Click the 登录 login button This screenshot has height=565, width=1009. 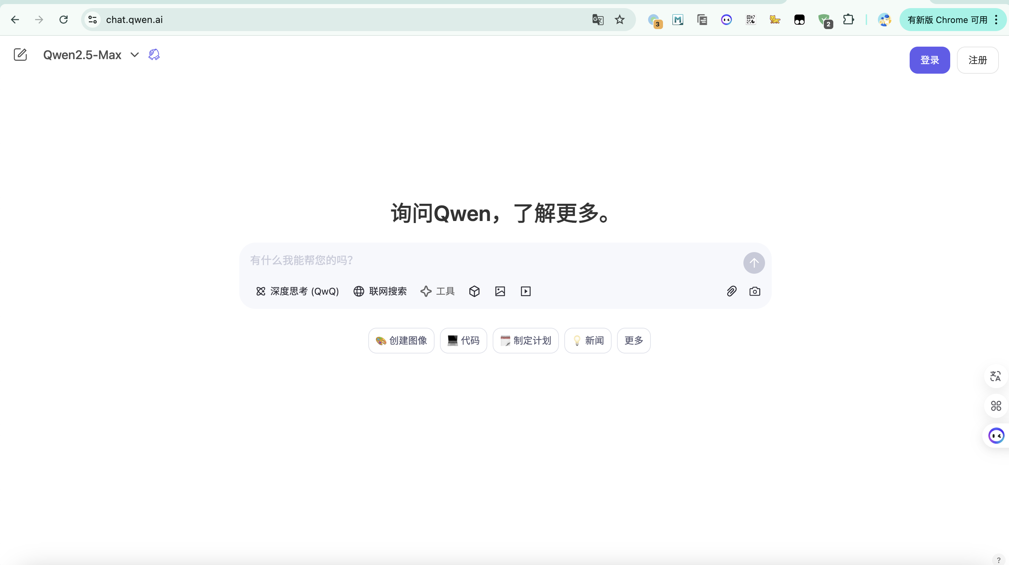[x=930, y=60]
